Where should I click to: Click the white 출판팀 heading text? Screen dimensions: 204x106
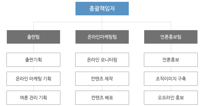click(33, 37)
